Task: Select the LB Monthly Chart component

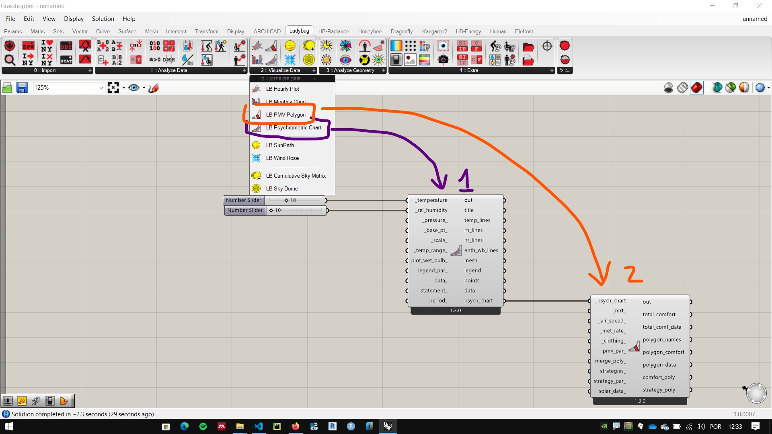Action: pyautogui.click(x=287, y=101)
